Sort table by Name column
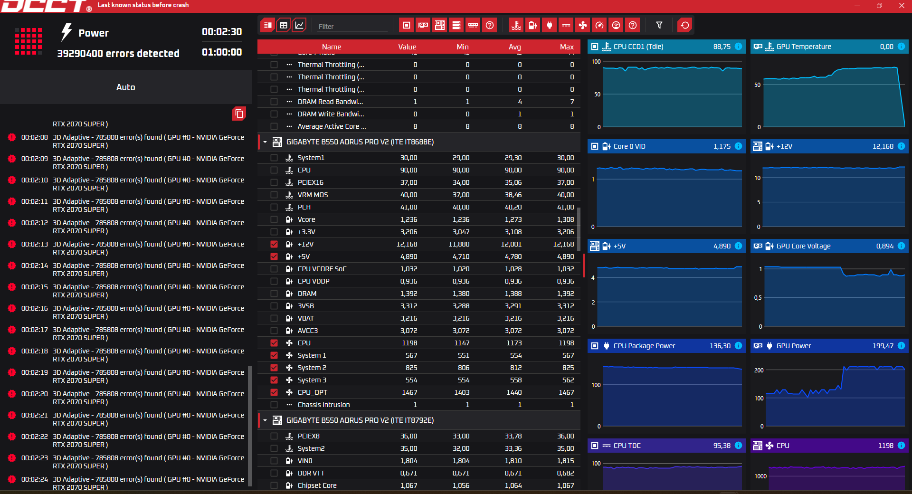This screenshot has width=912, height=494. [332, 47]
